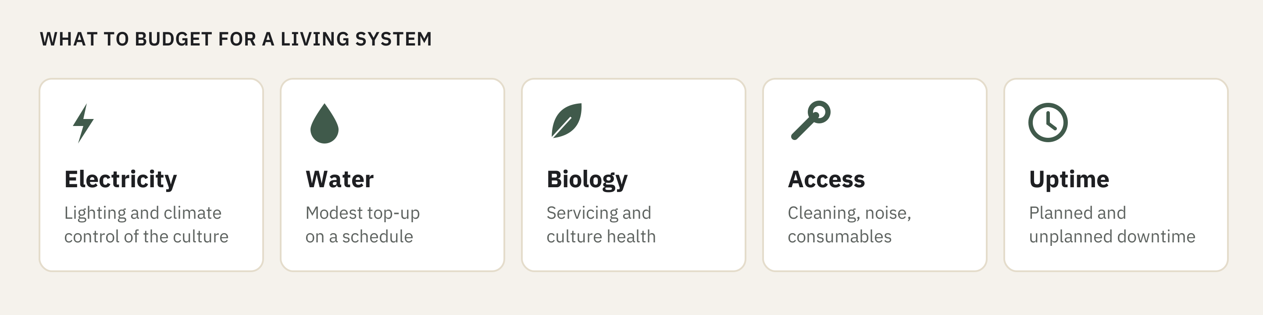Click 'Cleaning, noise, consumables' text

[849, 224]
